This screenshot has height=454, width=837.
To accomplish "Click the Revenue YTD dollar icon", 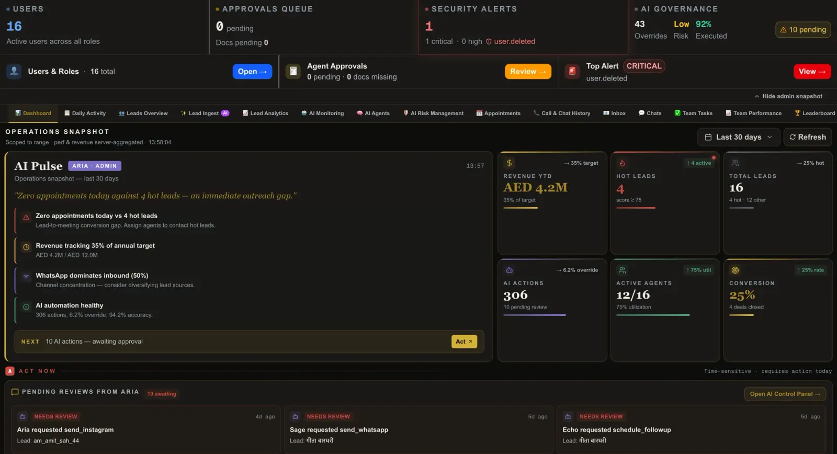I will [509, 163].
